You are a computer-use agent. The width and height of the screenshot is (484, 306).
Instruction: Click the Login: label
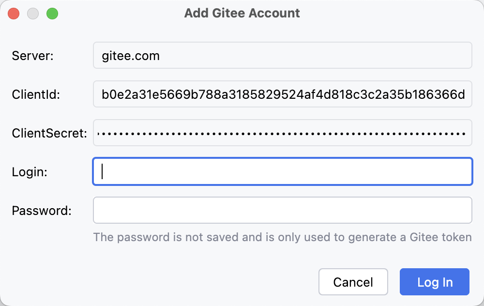(30, 172)
